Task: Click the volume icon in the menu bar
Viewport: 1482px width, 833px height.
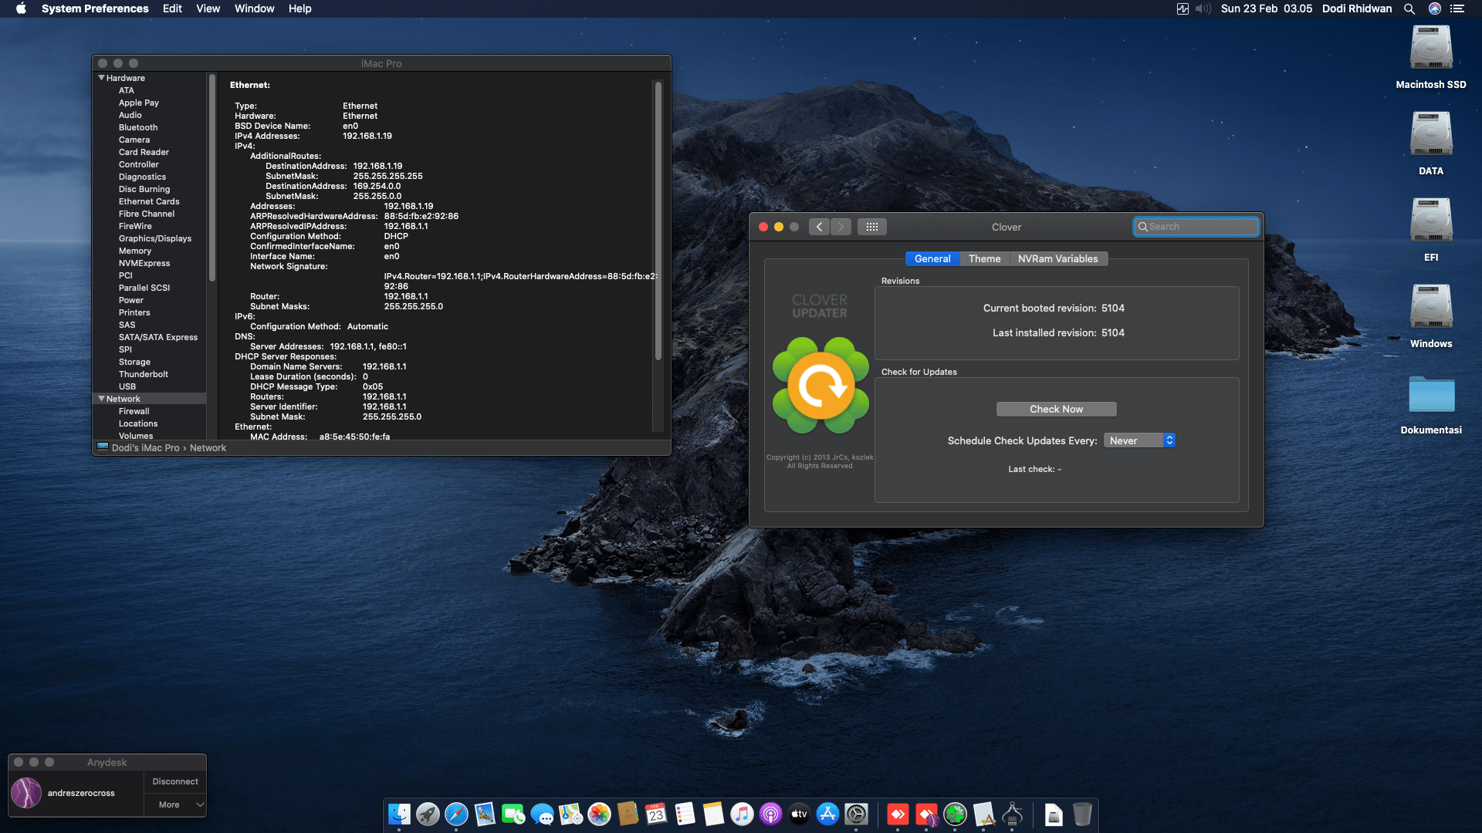Action: (1203, 8)
